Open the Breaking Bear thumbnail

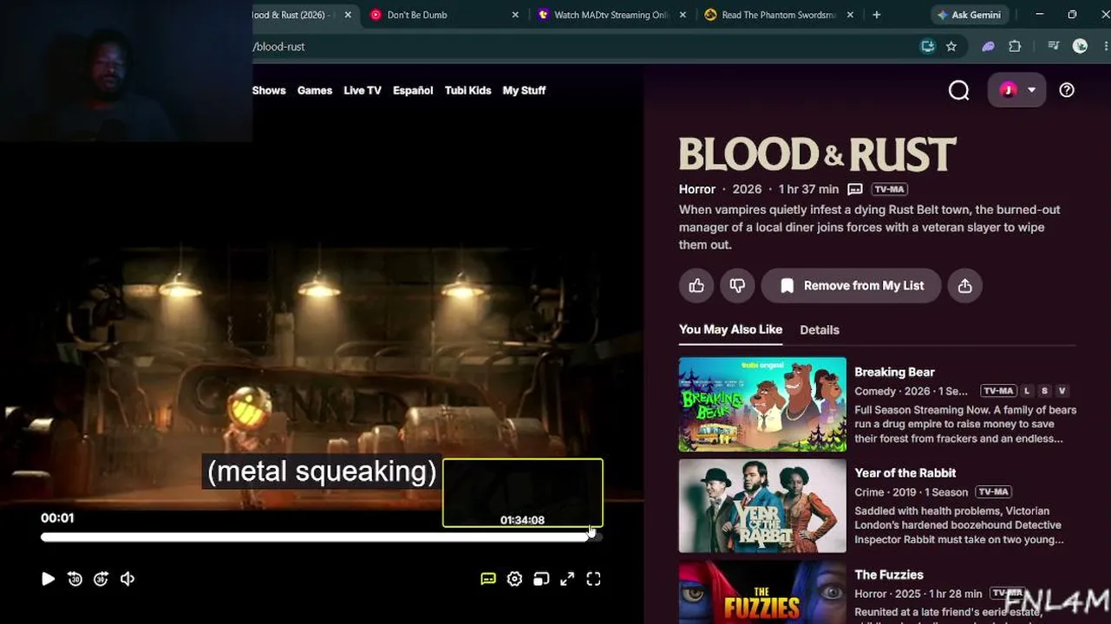762,404
